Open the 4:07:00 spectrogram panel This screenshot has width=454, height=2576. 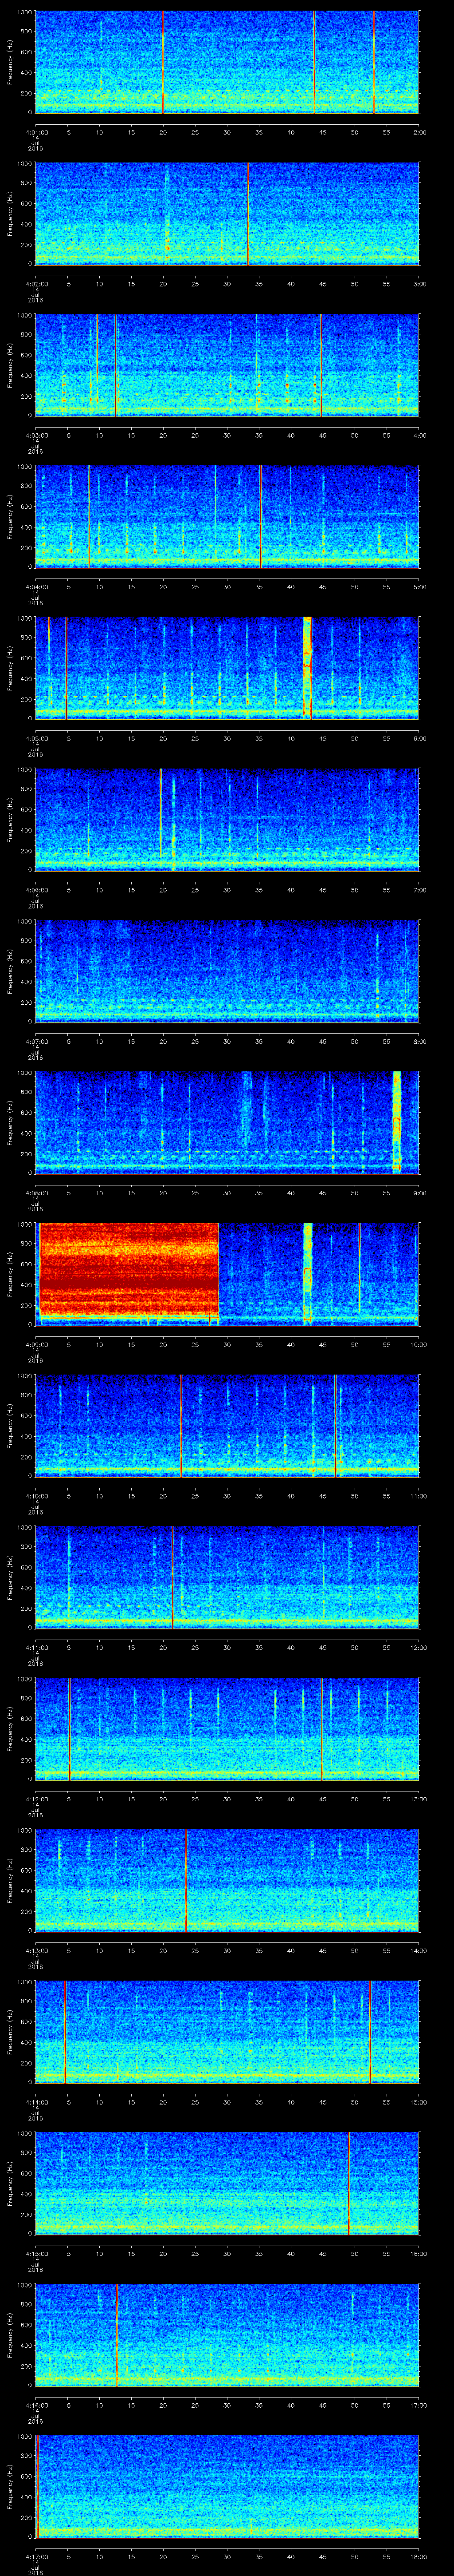tap(227, 971)
